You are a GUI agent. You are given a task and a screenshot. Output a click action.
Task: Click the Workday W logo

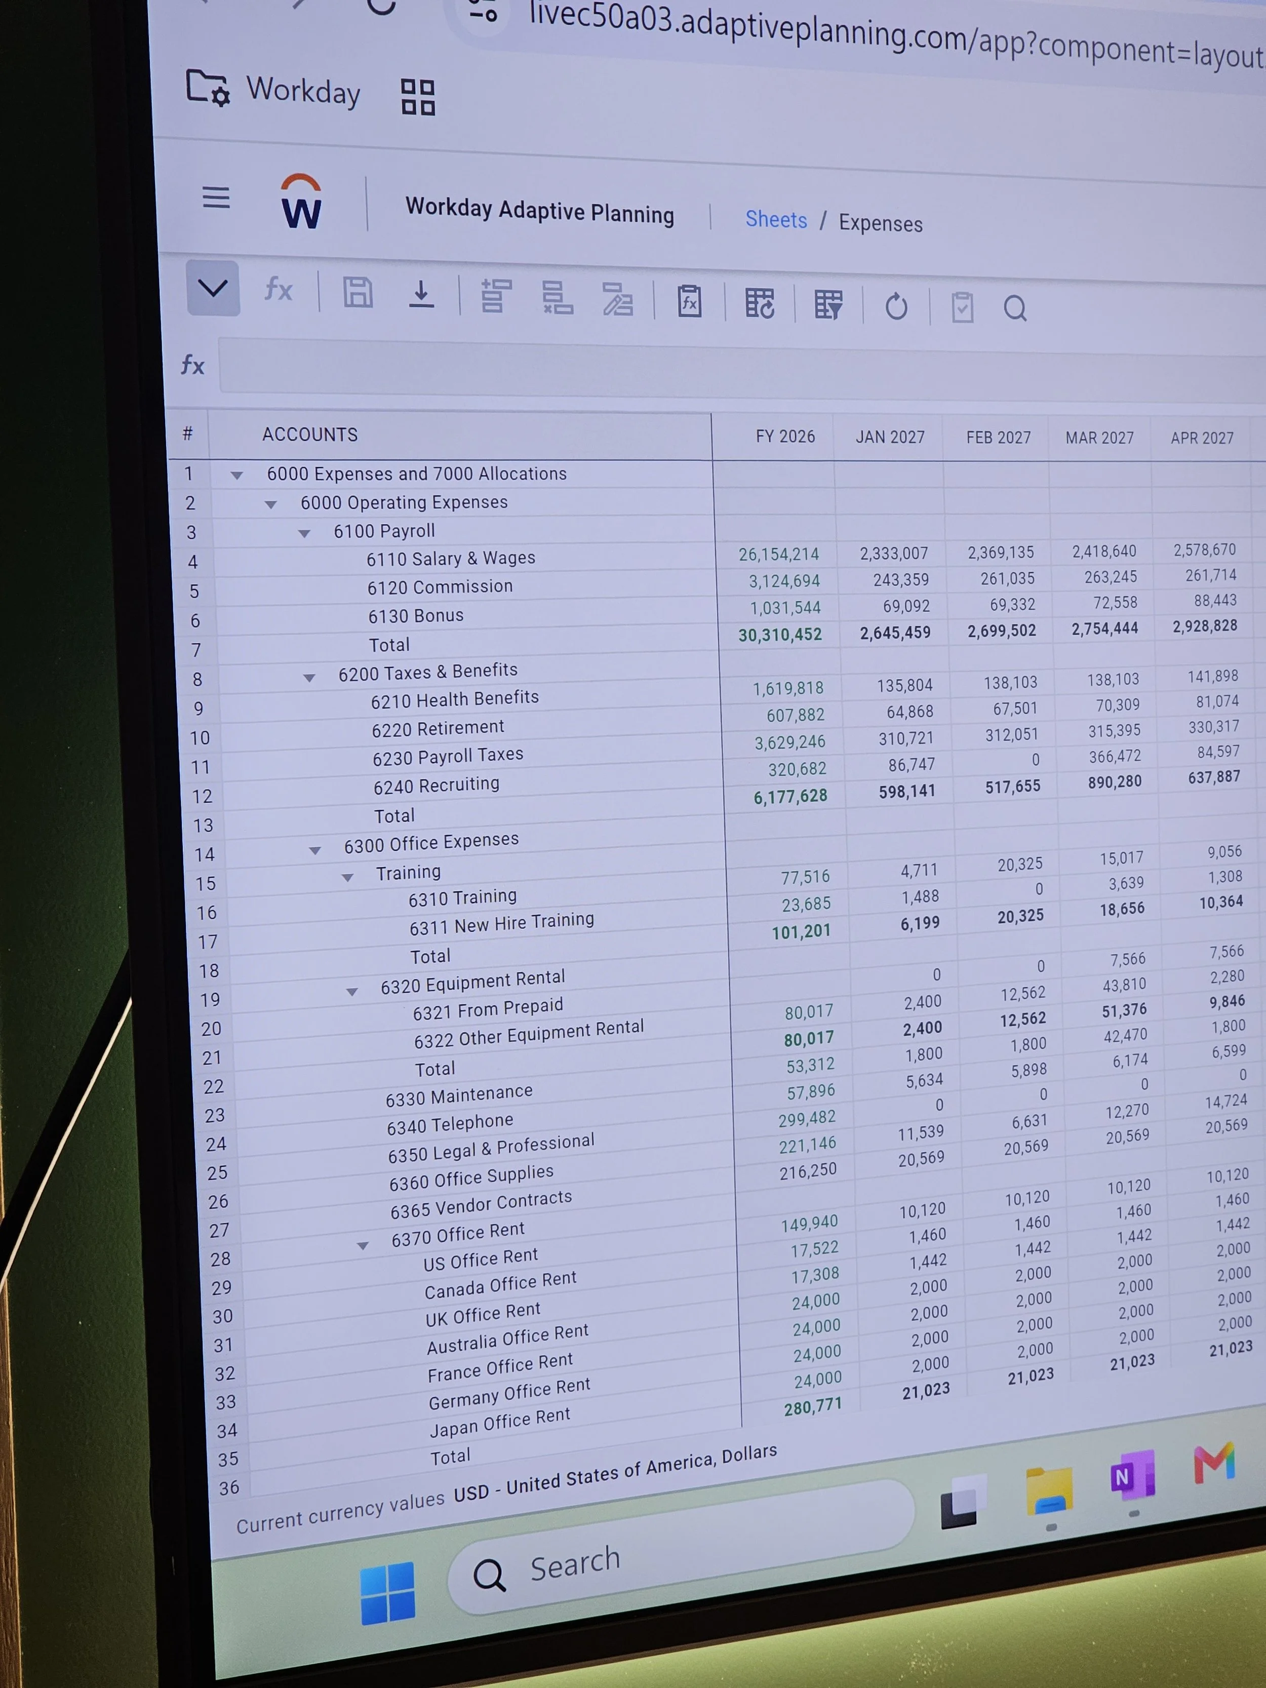click(x=301, y=202)
